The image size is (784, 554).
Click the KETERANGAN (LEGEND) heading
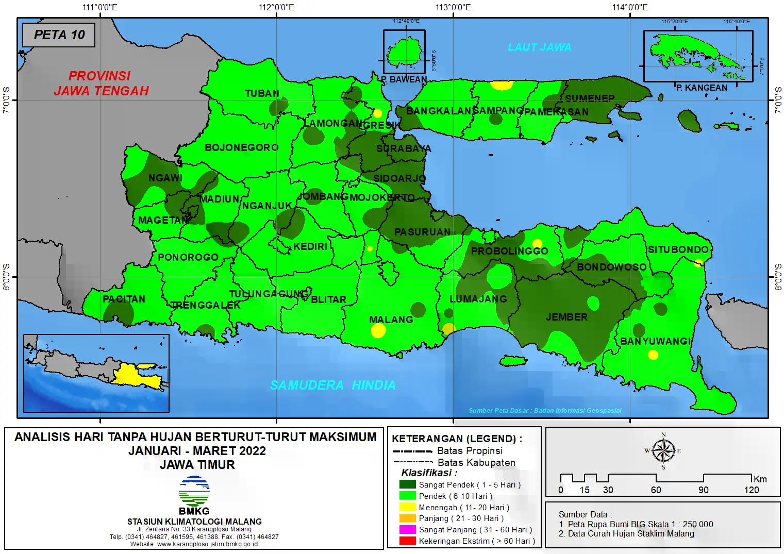[x=457, y=439]
